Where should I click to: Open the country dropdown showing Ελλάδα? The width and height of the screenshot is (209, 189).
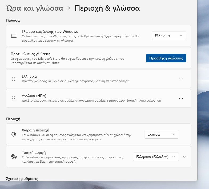(162, 134)
